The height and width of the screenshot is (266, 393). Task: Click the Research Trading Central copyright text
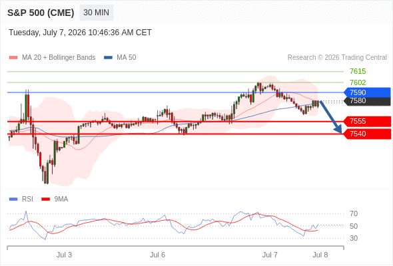point(337,58)
